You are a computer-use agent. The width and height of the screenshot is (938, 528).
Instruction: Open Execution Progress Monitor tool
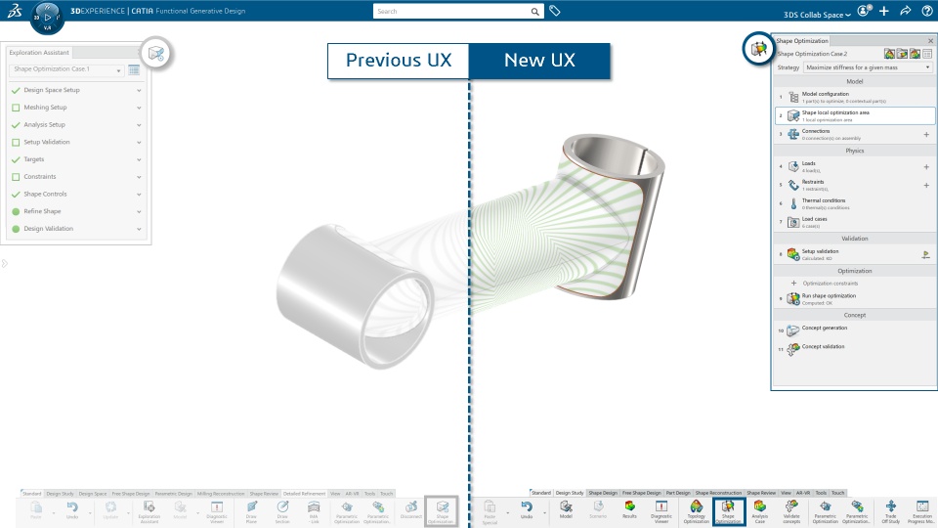pyautogui.click(x=921, y=512)
